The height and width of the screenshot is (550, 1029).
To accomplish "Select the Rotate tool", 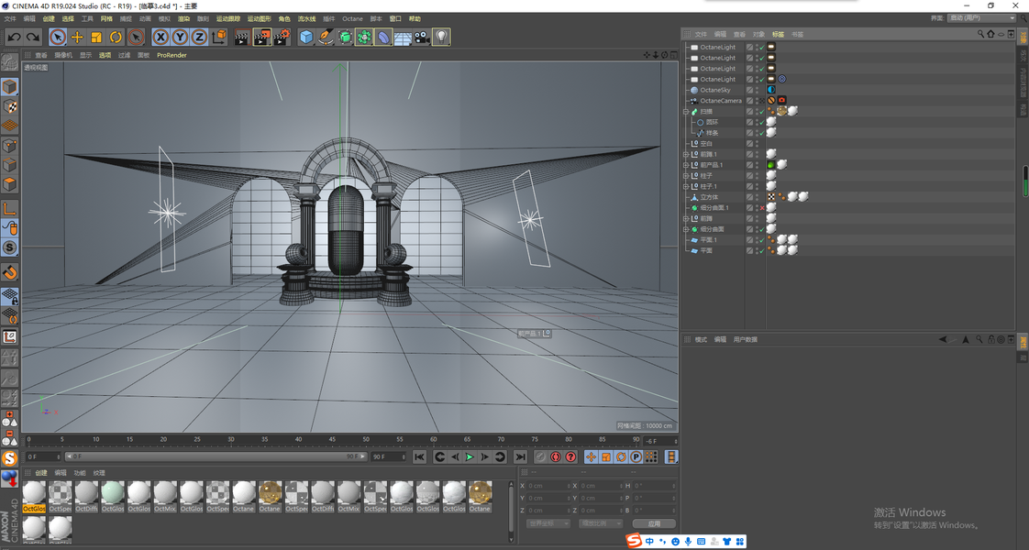I will point(116,37).
